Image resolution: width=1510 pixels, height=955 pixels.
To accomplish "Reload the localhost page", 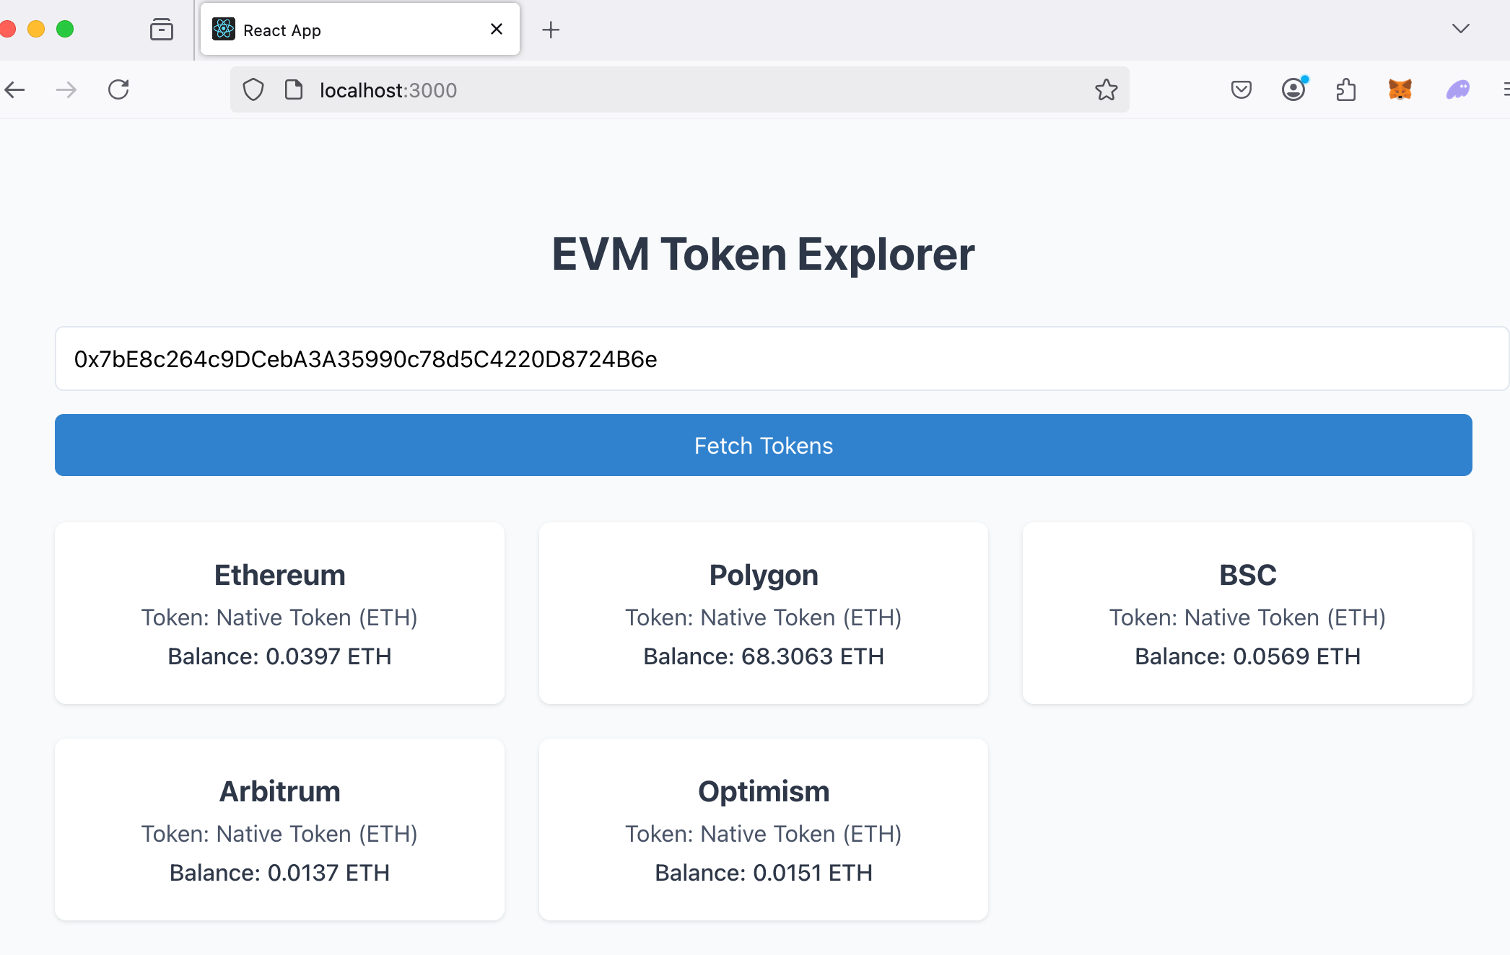I will coord(118,90).
